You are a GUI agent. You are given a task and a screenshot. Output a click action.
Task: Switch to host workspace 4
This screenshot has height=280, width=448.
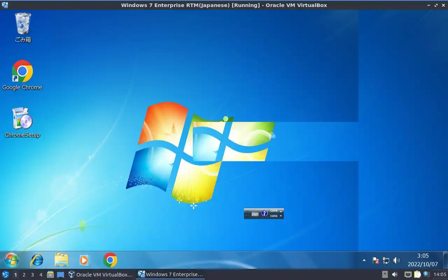[x=41, y=275]
